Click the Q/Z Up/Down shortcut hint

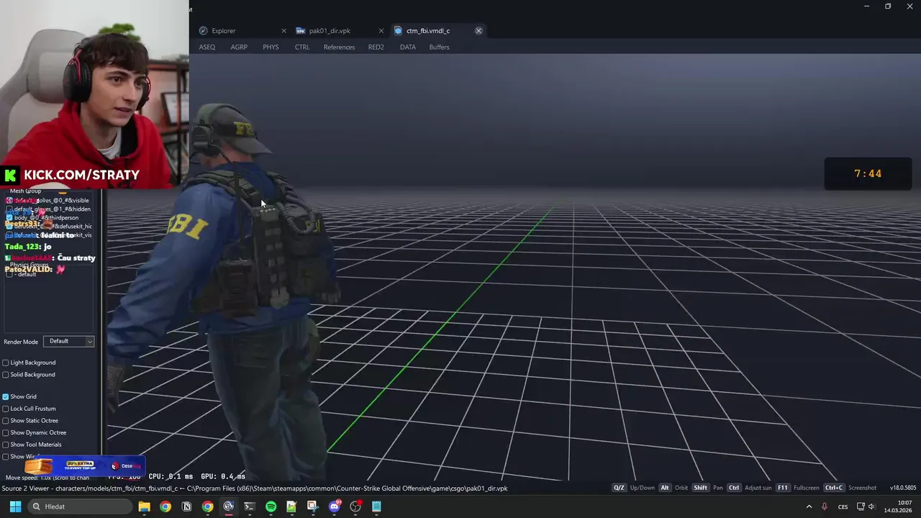634,488
